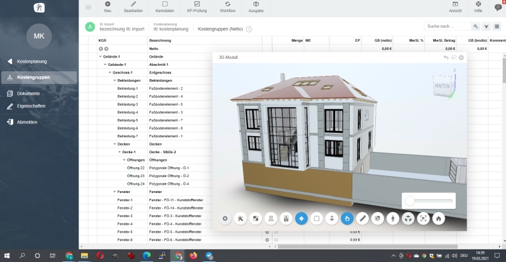Viewport: 506px width, 262px height.
Task: Select the rectangular selection box tool
Action: 317,218
